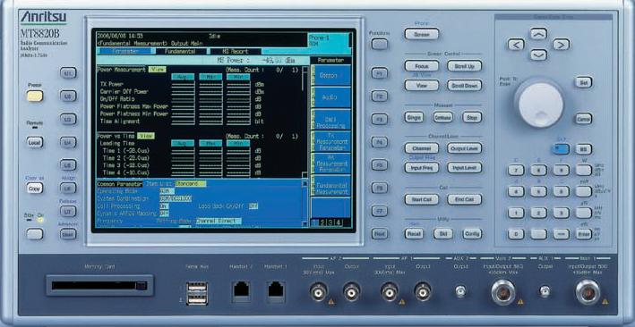Image resolution: width=635 pixels, height=327 pixels.
Task: Click the upper USB port
Action: point(197,288)
